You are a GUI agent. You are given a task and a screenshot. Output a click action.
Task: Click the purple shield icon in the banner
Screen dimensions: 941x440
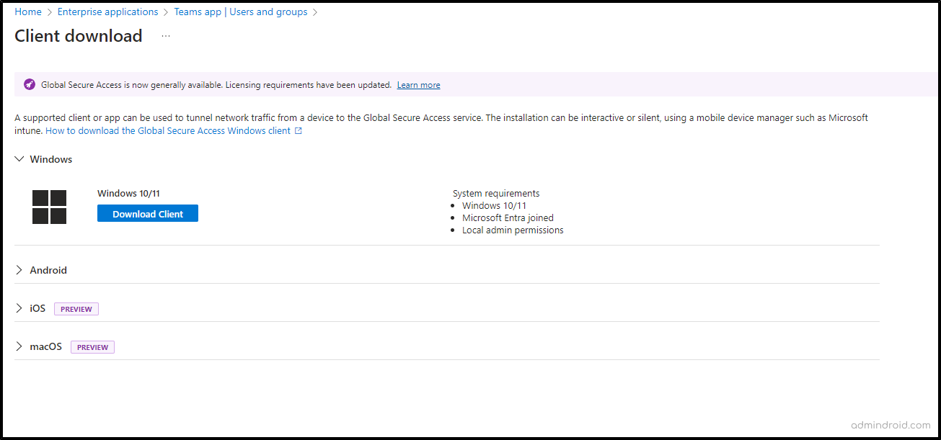tap(29, 84)
